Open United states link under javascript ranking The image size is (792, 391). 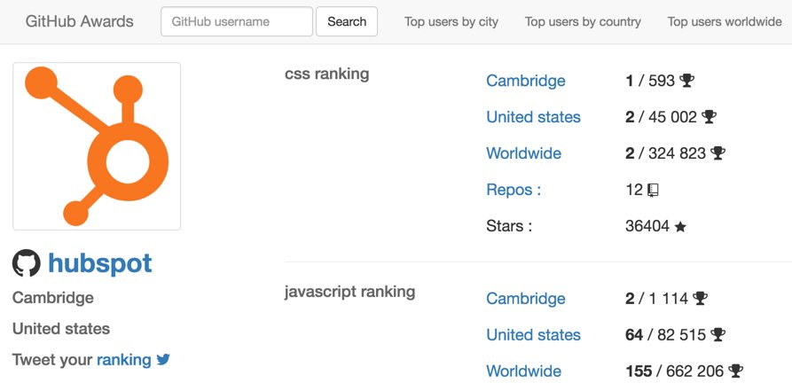(x=533, y=335)
